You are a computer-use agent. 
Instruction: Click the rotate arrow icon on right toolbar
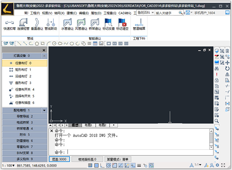tap(227, 69)
